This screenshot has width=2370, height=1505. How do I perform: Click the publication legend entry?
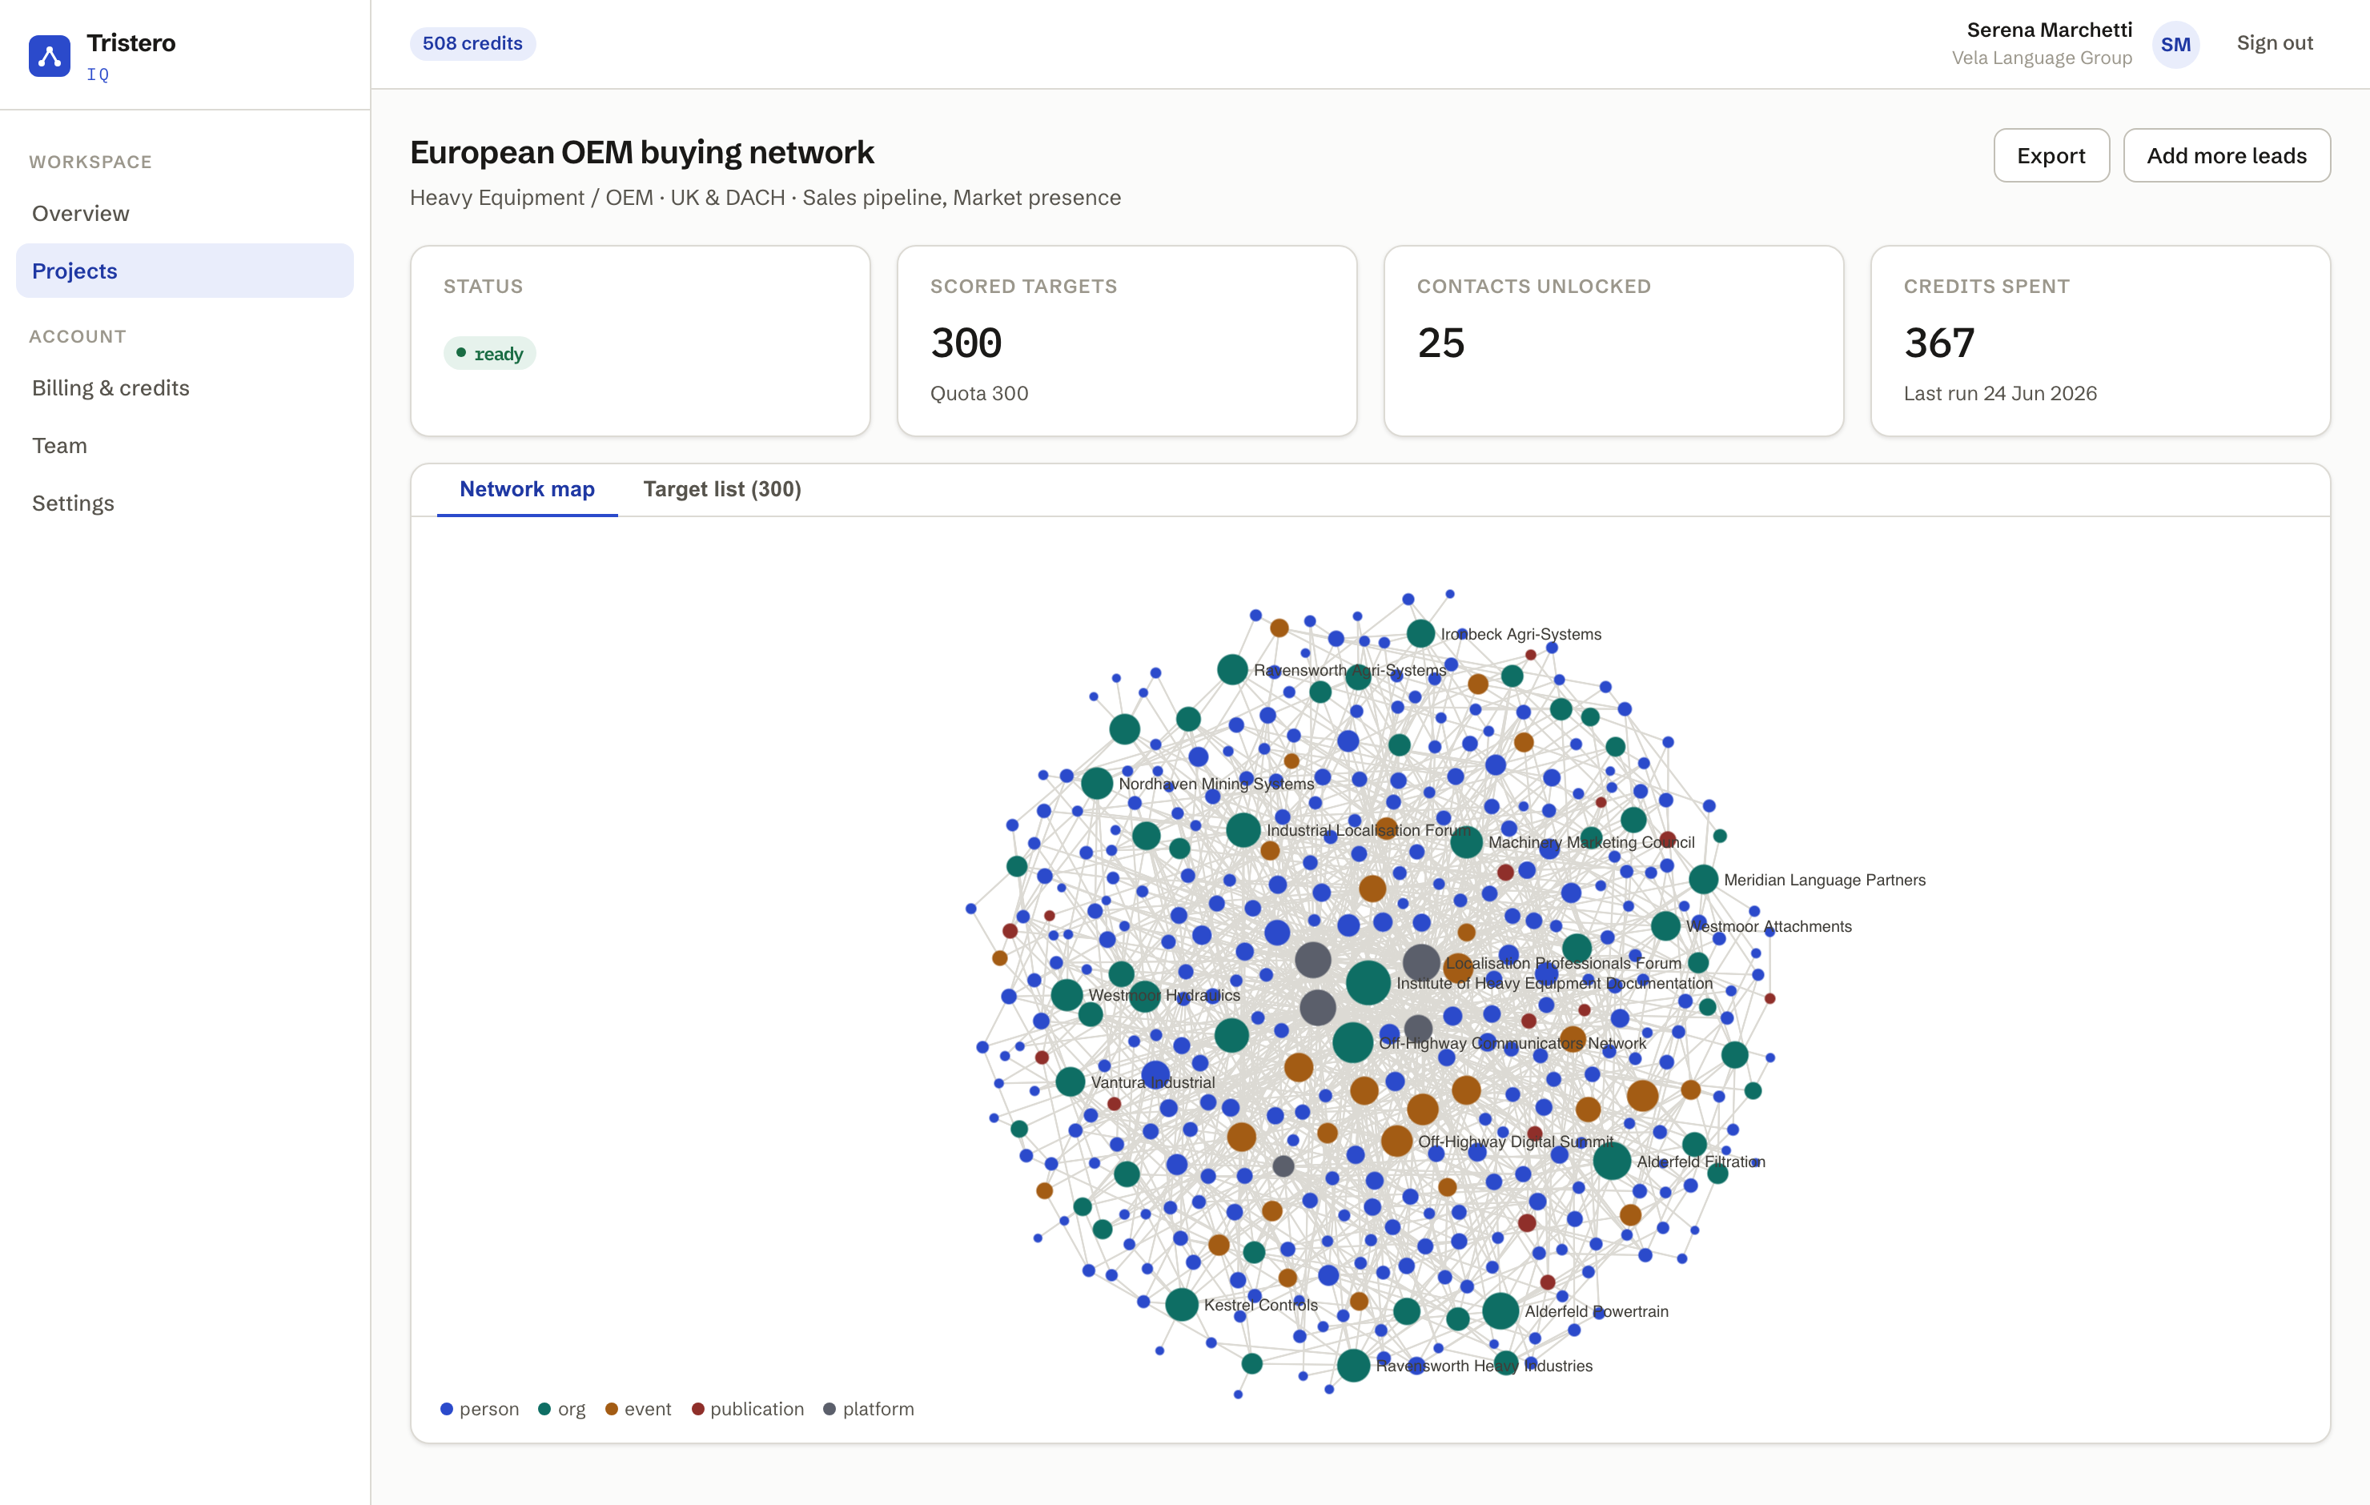pyautogui.click(x=747, y=1409)
